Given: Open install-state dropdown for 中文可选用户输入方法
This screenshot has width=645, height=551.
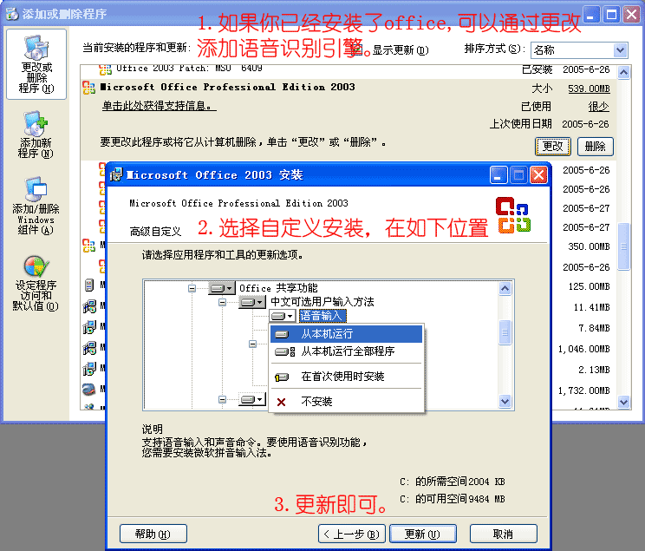Looking at the screenshot, I should pos(252,303).
